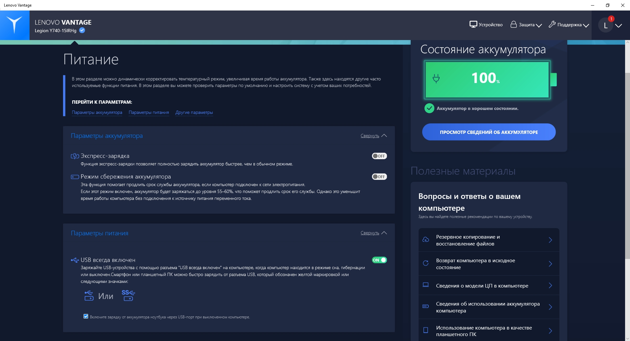Click the USB всегда включен label

[108, 260]
